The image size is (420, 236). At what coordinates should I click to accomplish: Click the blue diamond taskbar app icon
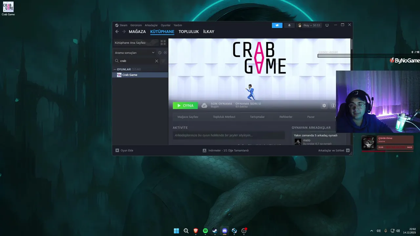click(234, 231)
